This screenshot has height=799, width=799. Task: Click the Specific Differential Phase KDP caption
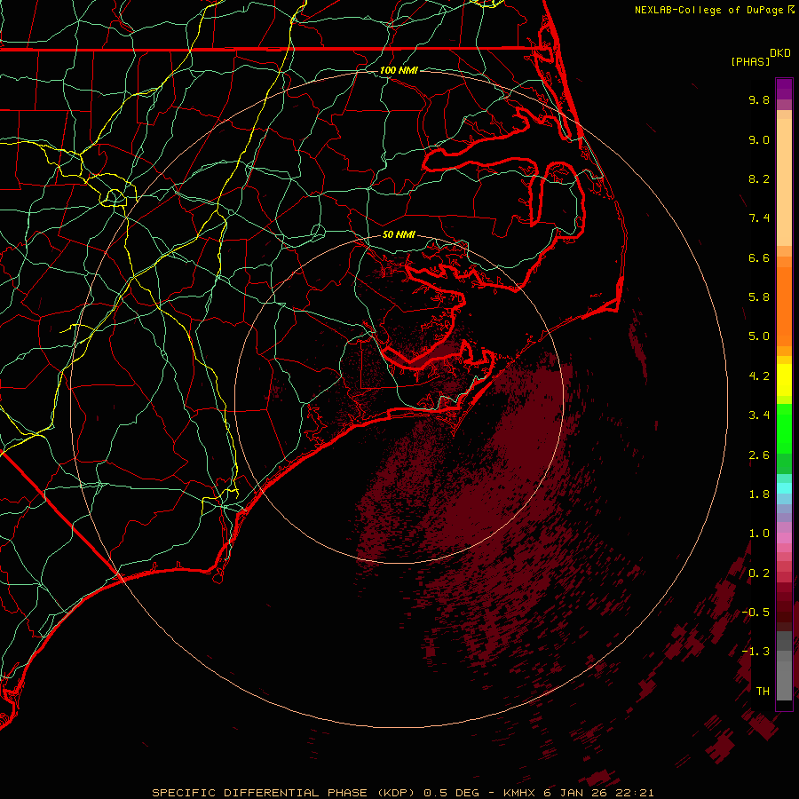403,793
